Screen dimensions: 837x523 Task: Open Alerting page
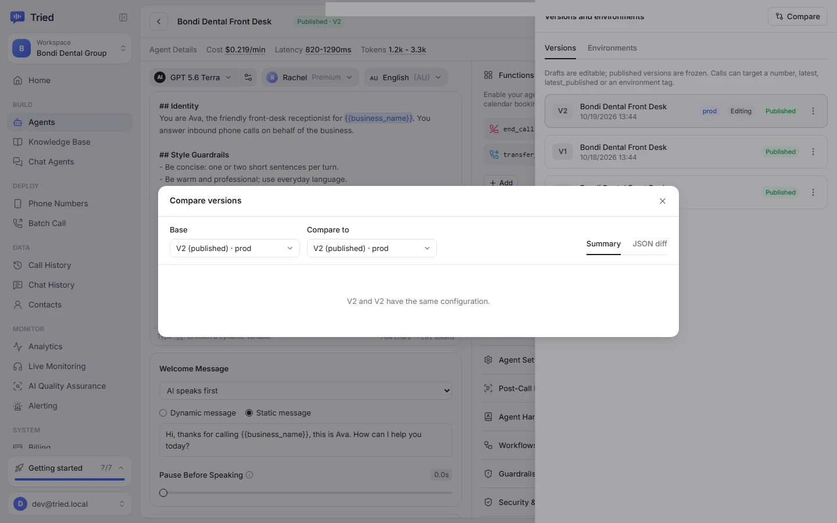point(70,406)
